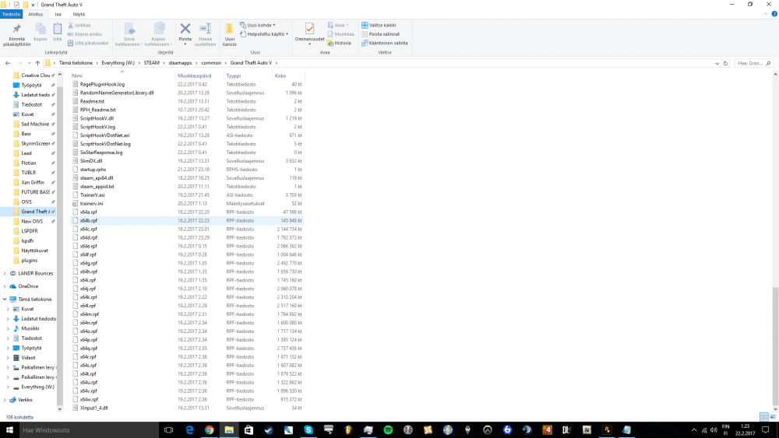Select all files with Valitse kaikki
Image resolution: width=779 pixels, height=438 pixels.
pyautogui.click(x=379, y=25)
